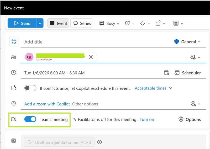This screenshot has height=149, width=210.
Task: Open the Scheduler assistant
Action: click(x=188, y=73)
